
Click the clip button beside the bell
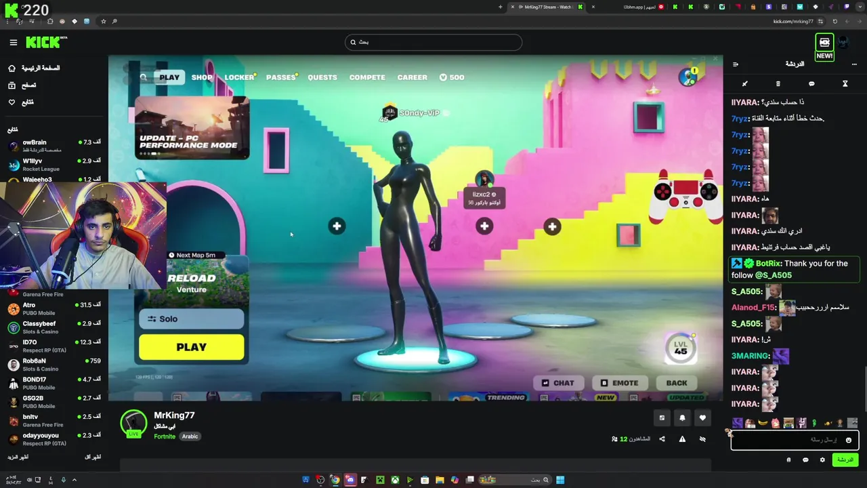tap(662, 418)
